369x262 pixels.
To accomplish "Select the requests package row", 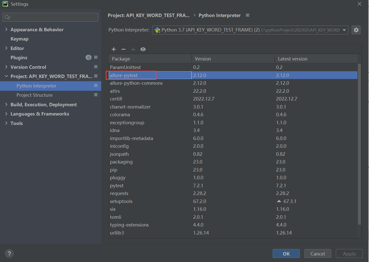I will coord(233,193).
